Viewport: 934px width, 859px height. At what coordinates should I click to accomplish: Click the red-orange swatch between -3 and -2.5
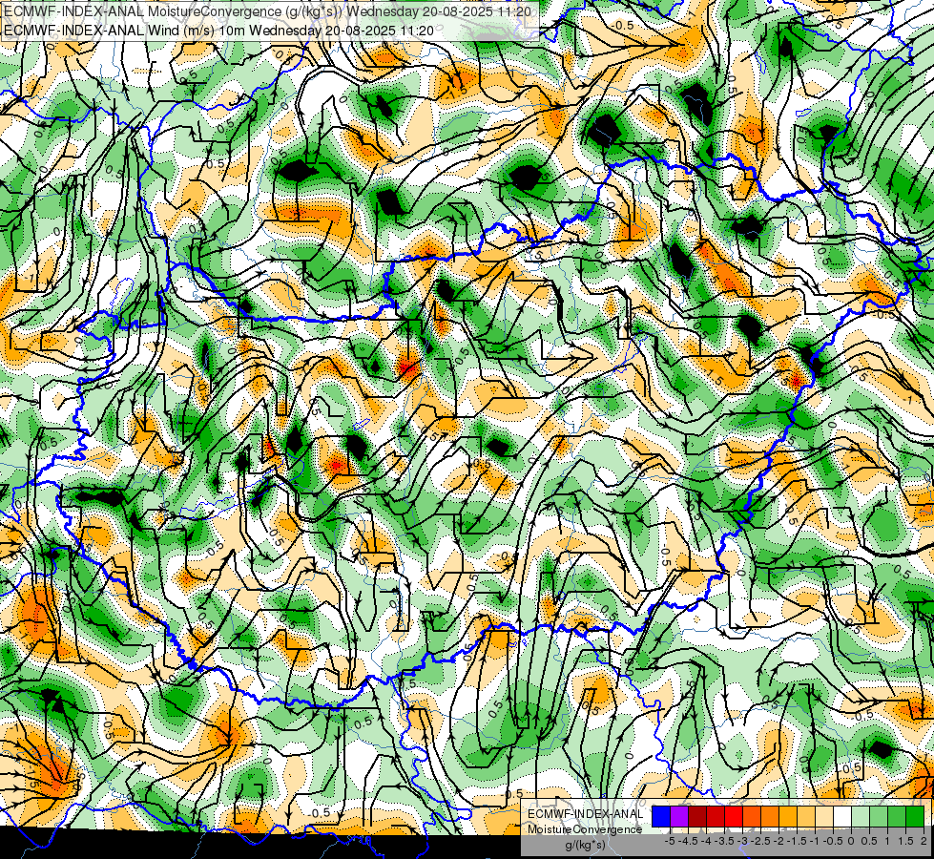tap(752, 817)
